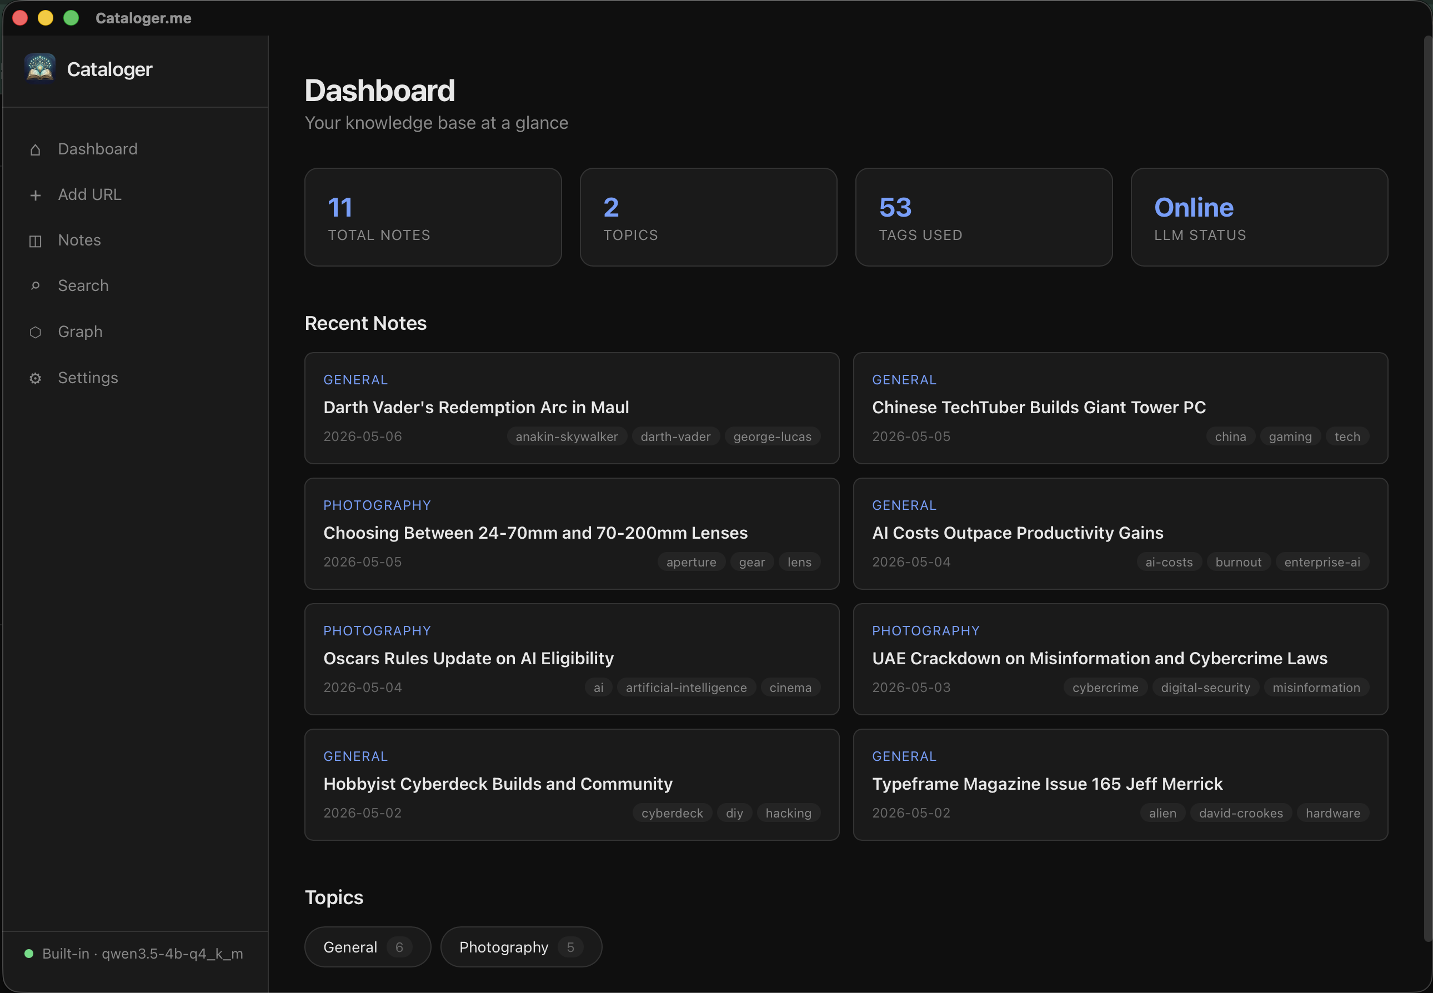
Task: Click the david-crookes tag
Action: pos(1241,813)
